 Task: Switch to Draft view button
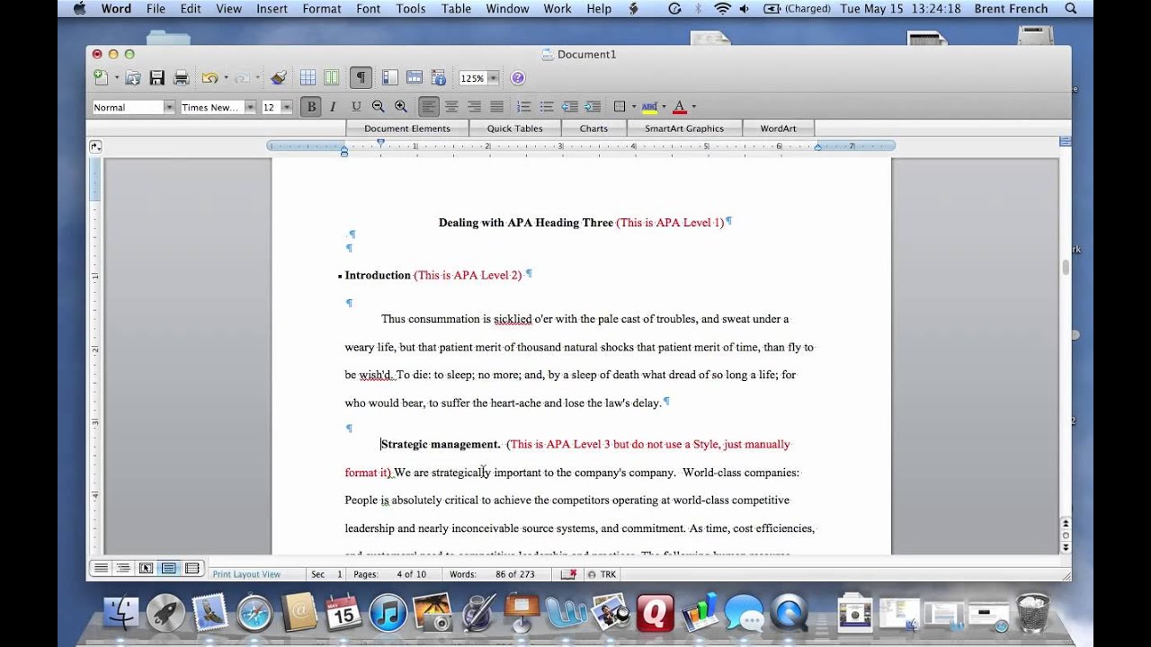click(101, 568)
